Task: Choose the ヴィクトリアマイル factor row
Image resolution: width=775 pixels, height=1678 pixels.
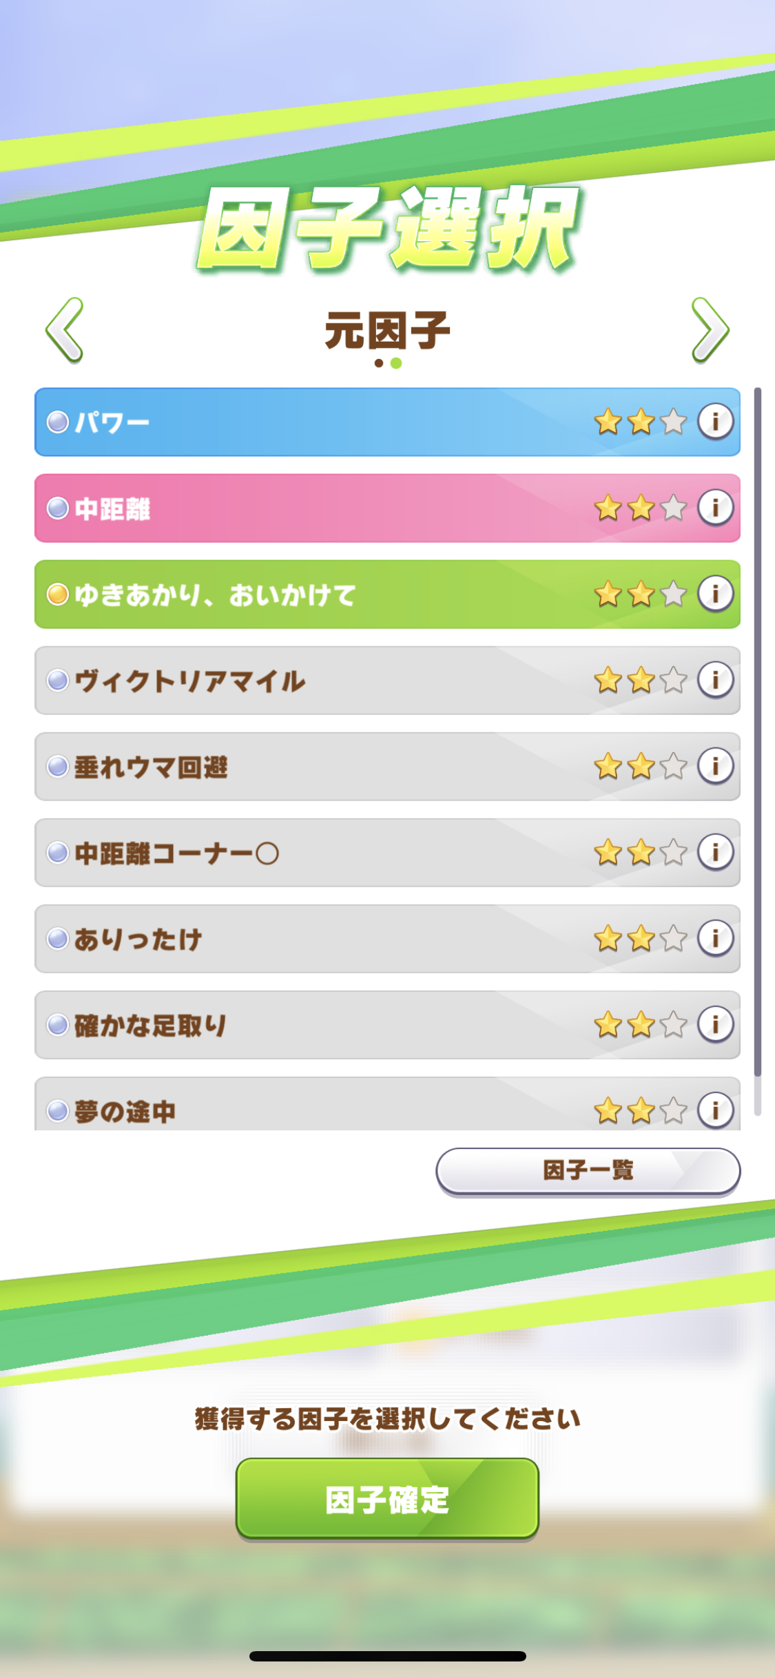Action: [x=310, y=681]
